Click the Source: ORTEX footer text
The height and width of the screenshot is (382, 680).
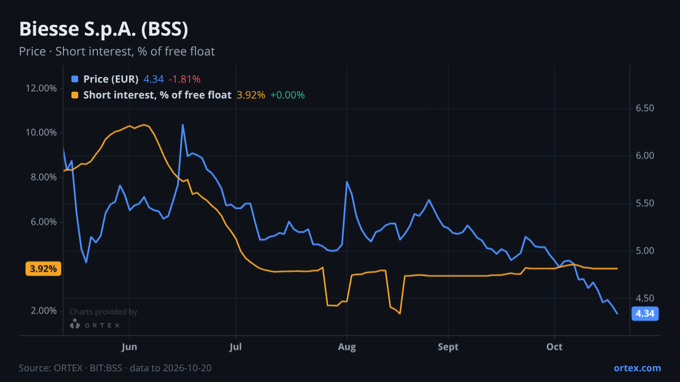pos(116,368)
